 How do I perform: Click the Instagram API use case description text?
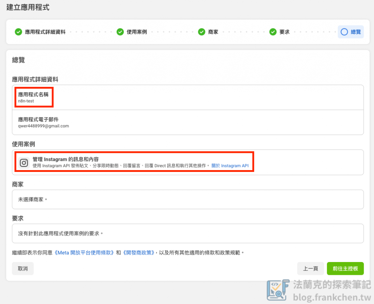(121, 166)
